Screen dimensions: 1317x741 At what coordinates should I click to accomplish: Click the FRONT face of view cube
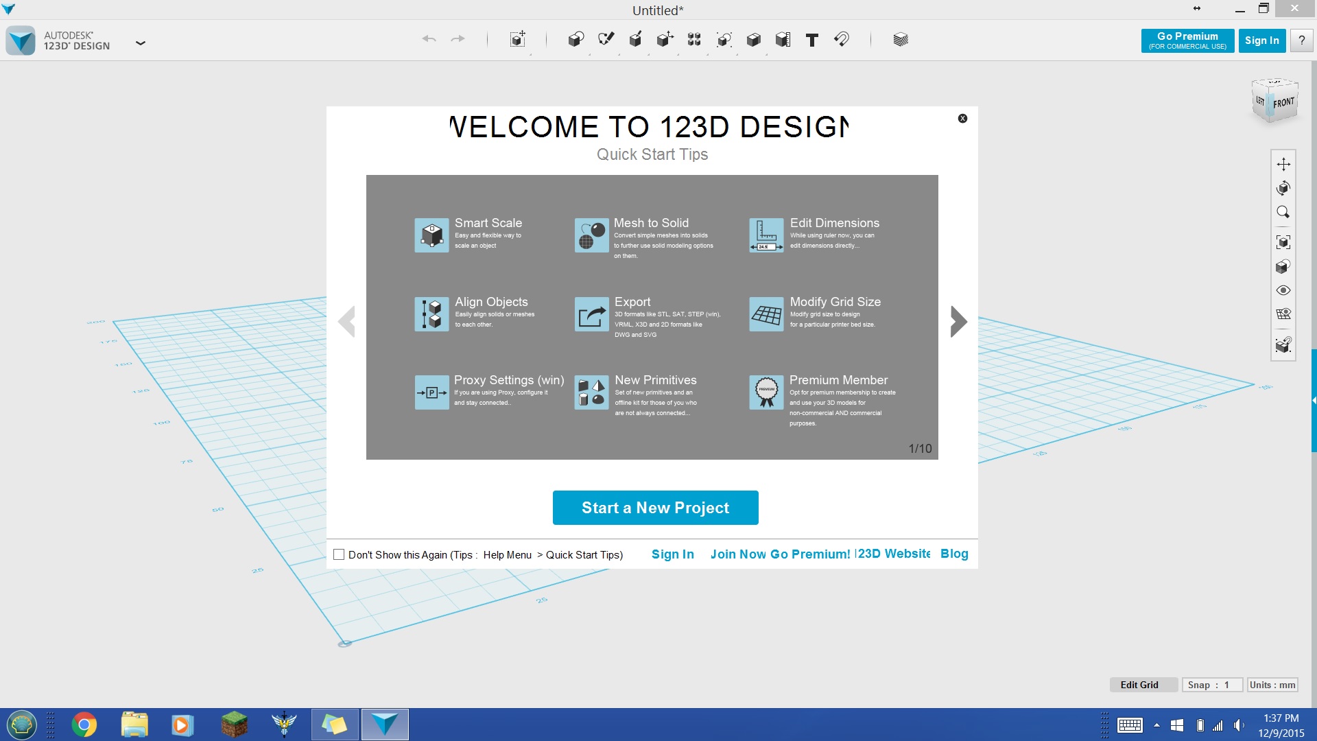(1284, 103)
